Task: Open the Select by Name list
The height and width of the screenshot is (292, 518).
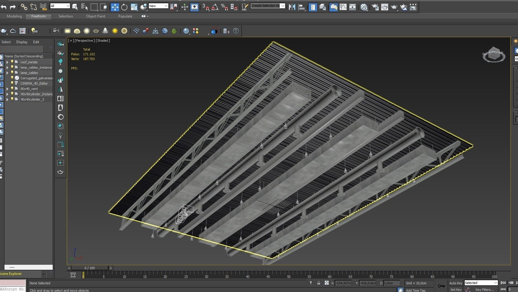Action: 84,7
